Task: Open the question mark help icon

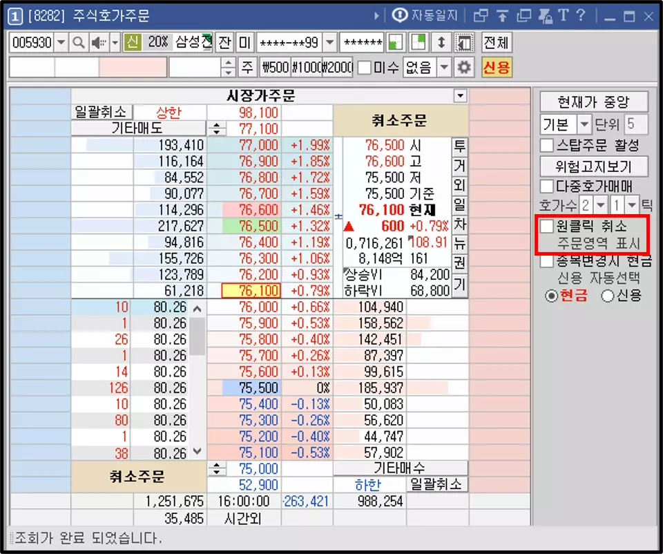Action: click(x=581, y=16)
